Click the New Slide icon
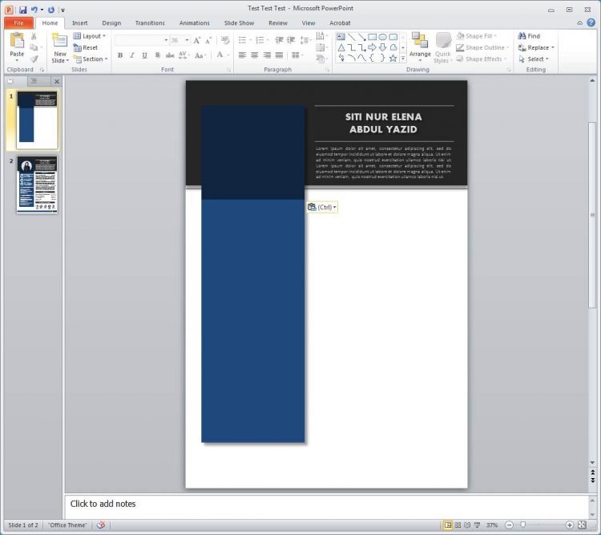 click(59, 42)
